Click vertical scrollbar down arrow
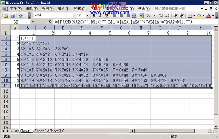219x139 pixels. pyautogui.click(x=216, y=127)
